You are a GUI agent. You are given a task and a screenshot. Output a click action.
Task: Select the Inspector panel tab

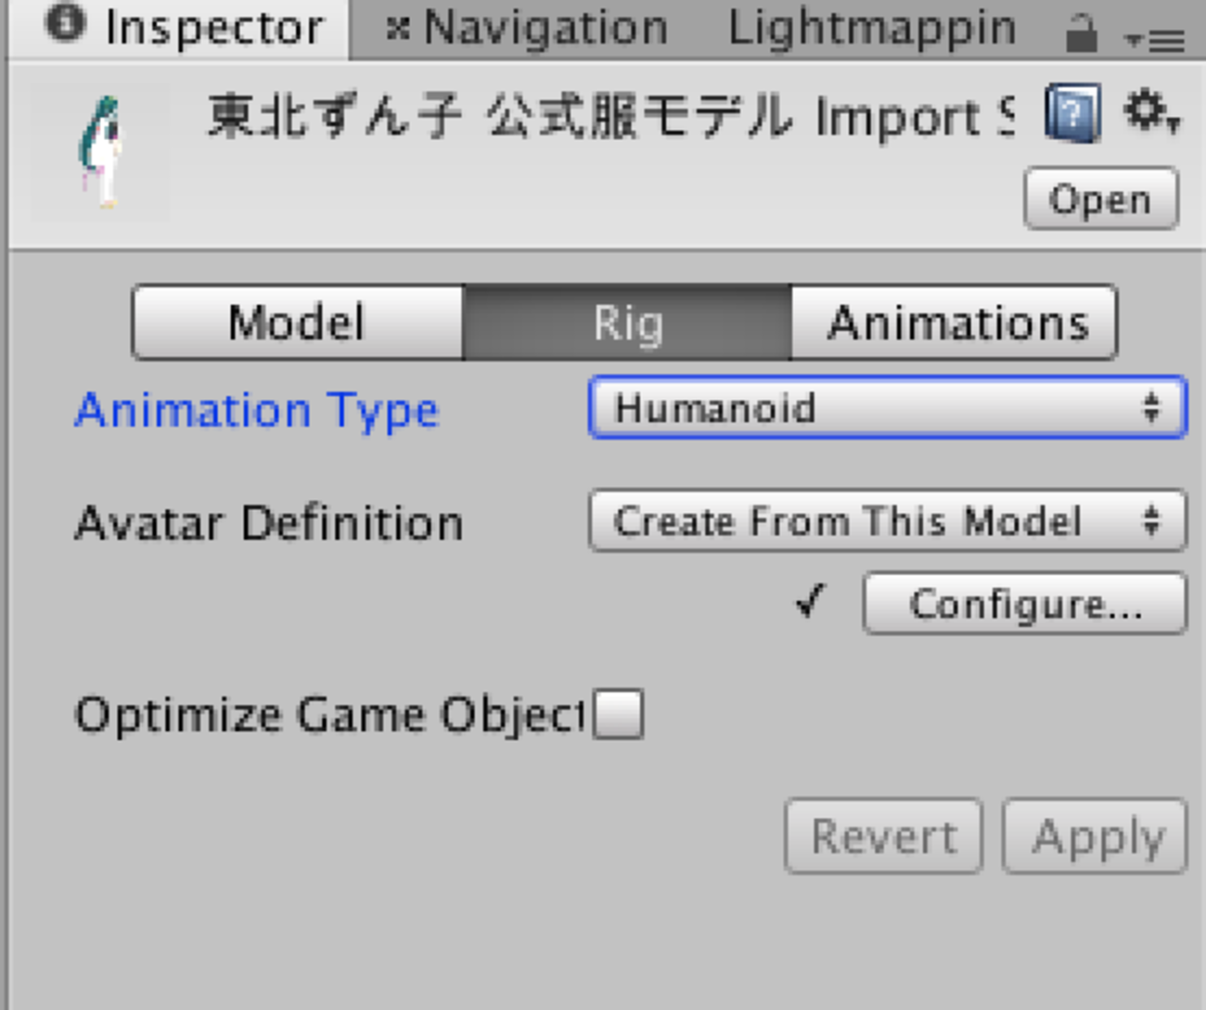tap(213, 29)
